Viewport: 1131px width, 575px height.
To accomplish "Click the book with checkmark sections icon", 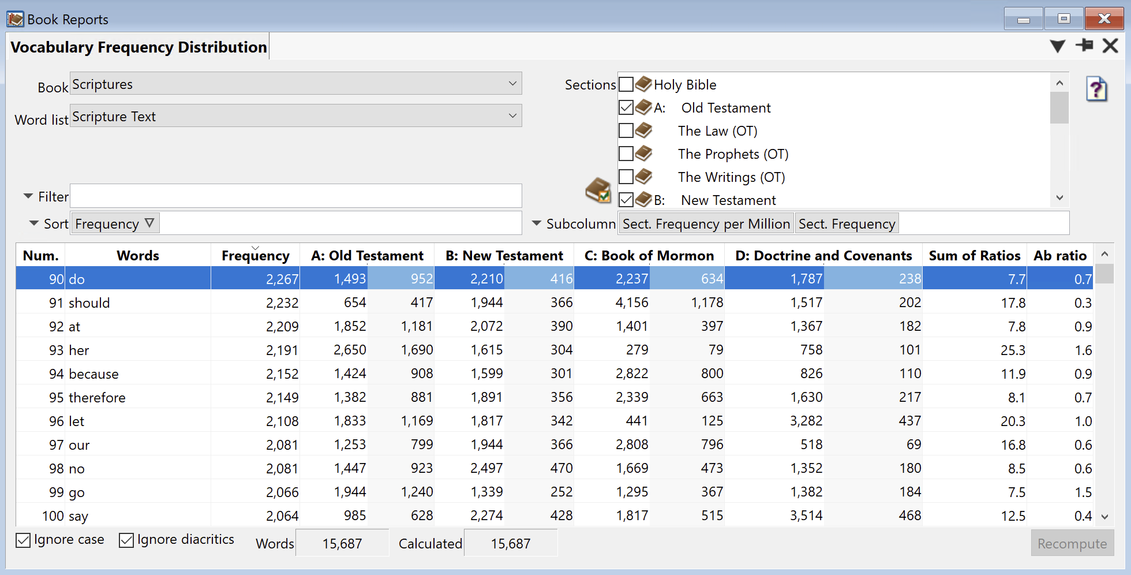I will point(598,191).
